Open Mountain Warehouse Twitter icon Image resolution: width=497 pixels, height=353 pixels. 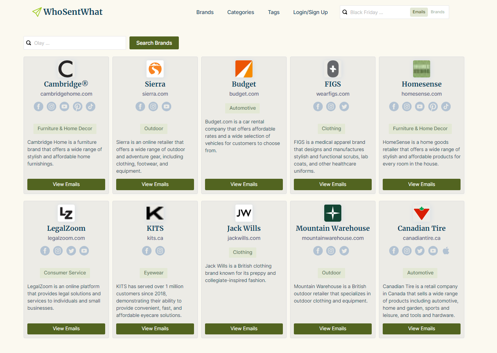coord(344,251)
